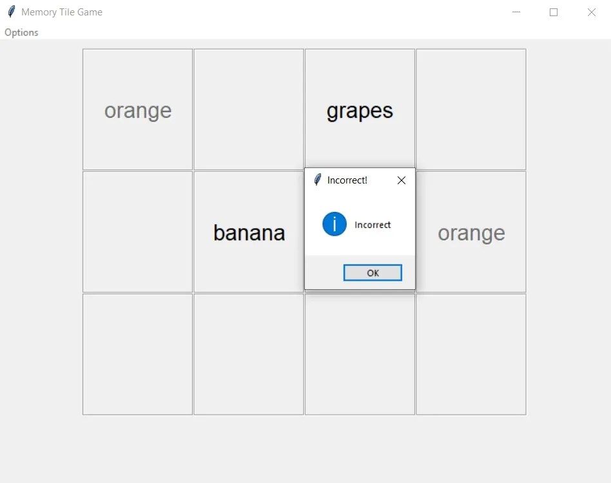This screenshot has width=611, height=483.
Task: Close the Incorrect dialog with its X
Action: [x=401, y=180]
